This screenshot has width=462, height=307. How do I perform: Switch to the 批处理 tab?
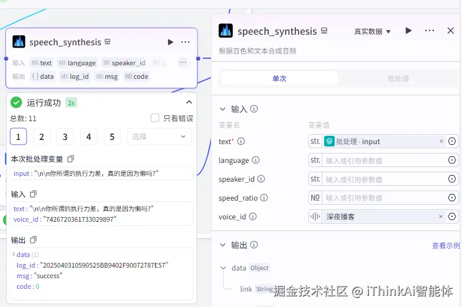click(x=398, y=79)
